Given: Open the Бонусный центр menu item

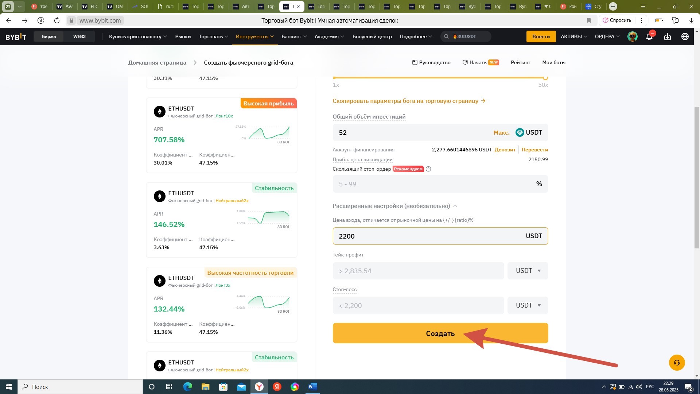Looking at the screenshot, I should coord(372,36).
